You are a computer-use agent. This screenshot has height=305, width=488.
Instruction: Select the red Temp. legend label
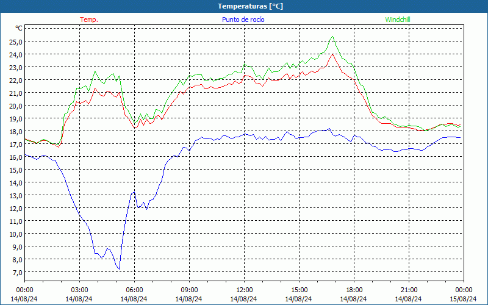pos(89,20)
